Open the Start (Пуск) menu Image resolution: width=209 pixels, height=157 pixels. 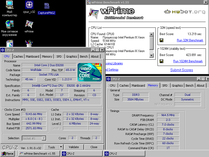(8, 154)
